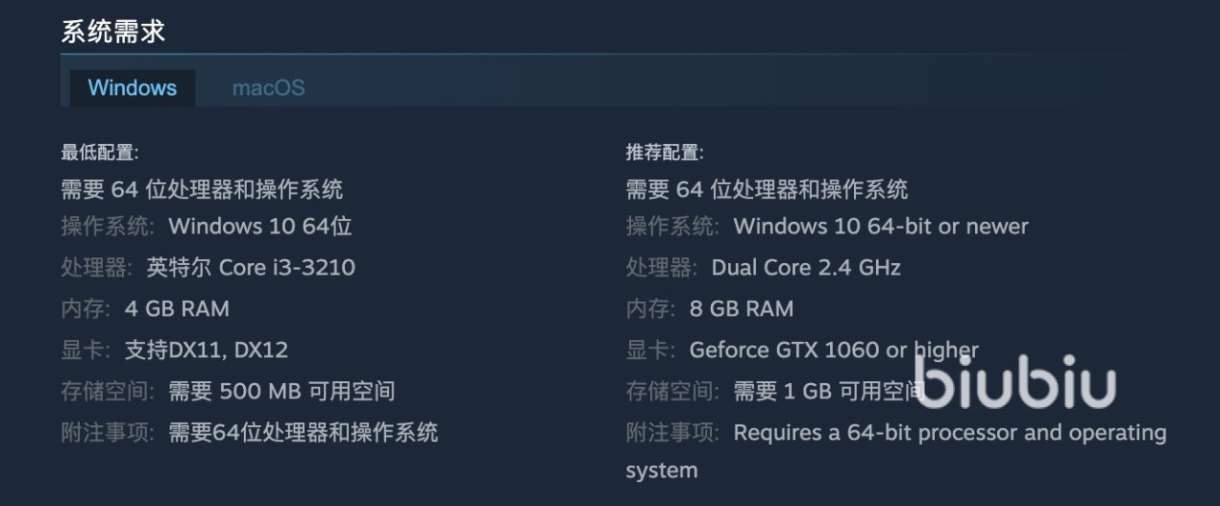The height and width of the screenshot is (506, 1220).
Task: Click the 支持DX11, DX12 graphics text
Action: [x=206, y=350]
